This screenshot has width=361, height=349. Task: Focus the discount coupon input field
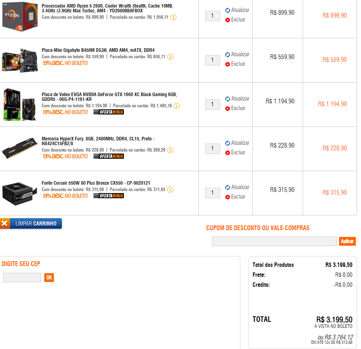pyautogui.click(x=274, y=241)
